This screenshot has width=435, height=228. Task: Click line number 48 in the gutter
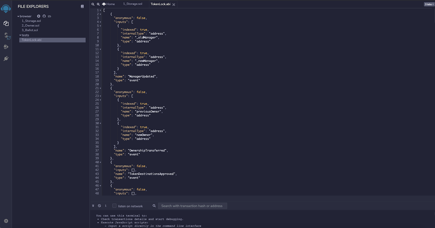[97, 194]
